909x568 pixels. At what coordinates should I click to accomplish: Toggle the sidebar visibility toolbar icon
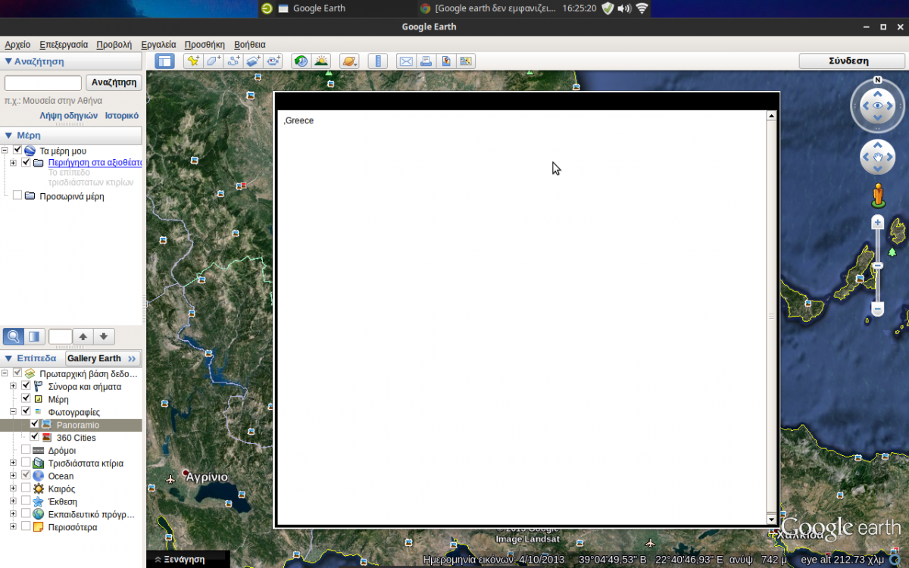[x=164, y=61]
